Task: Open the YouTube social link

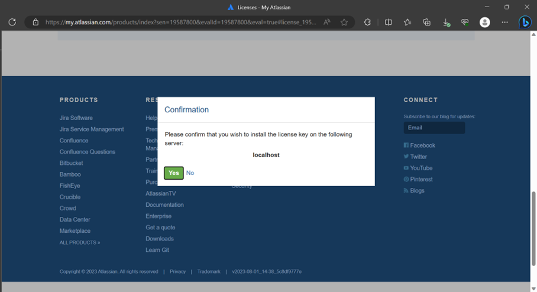Action: pyautogui.click(x=418, y=168)
